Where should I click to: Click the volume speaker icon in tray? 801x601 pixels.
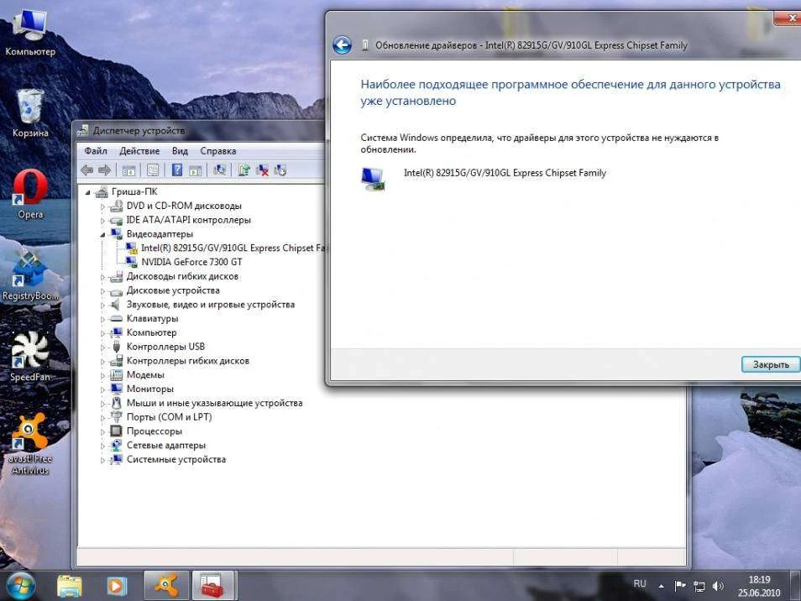click(x=718, y=585)
